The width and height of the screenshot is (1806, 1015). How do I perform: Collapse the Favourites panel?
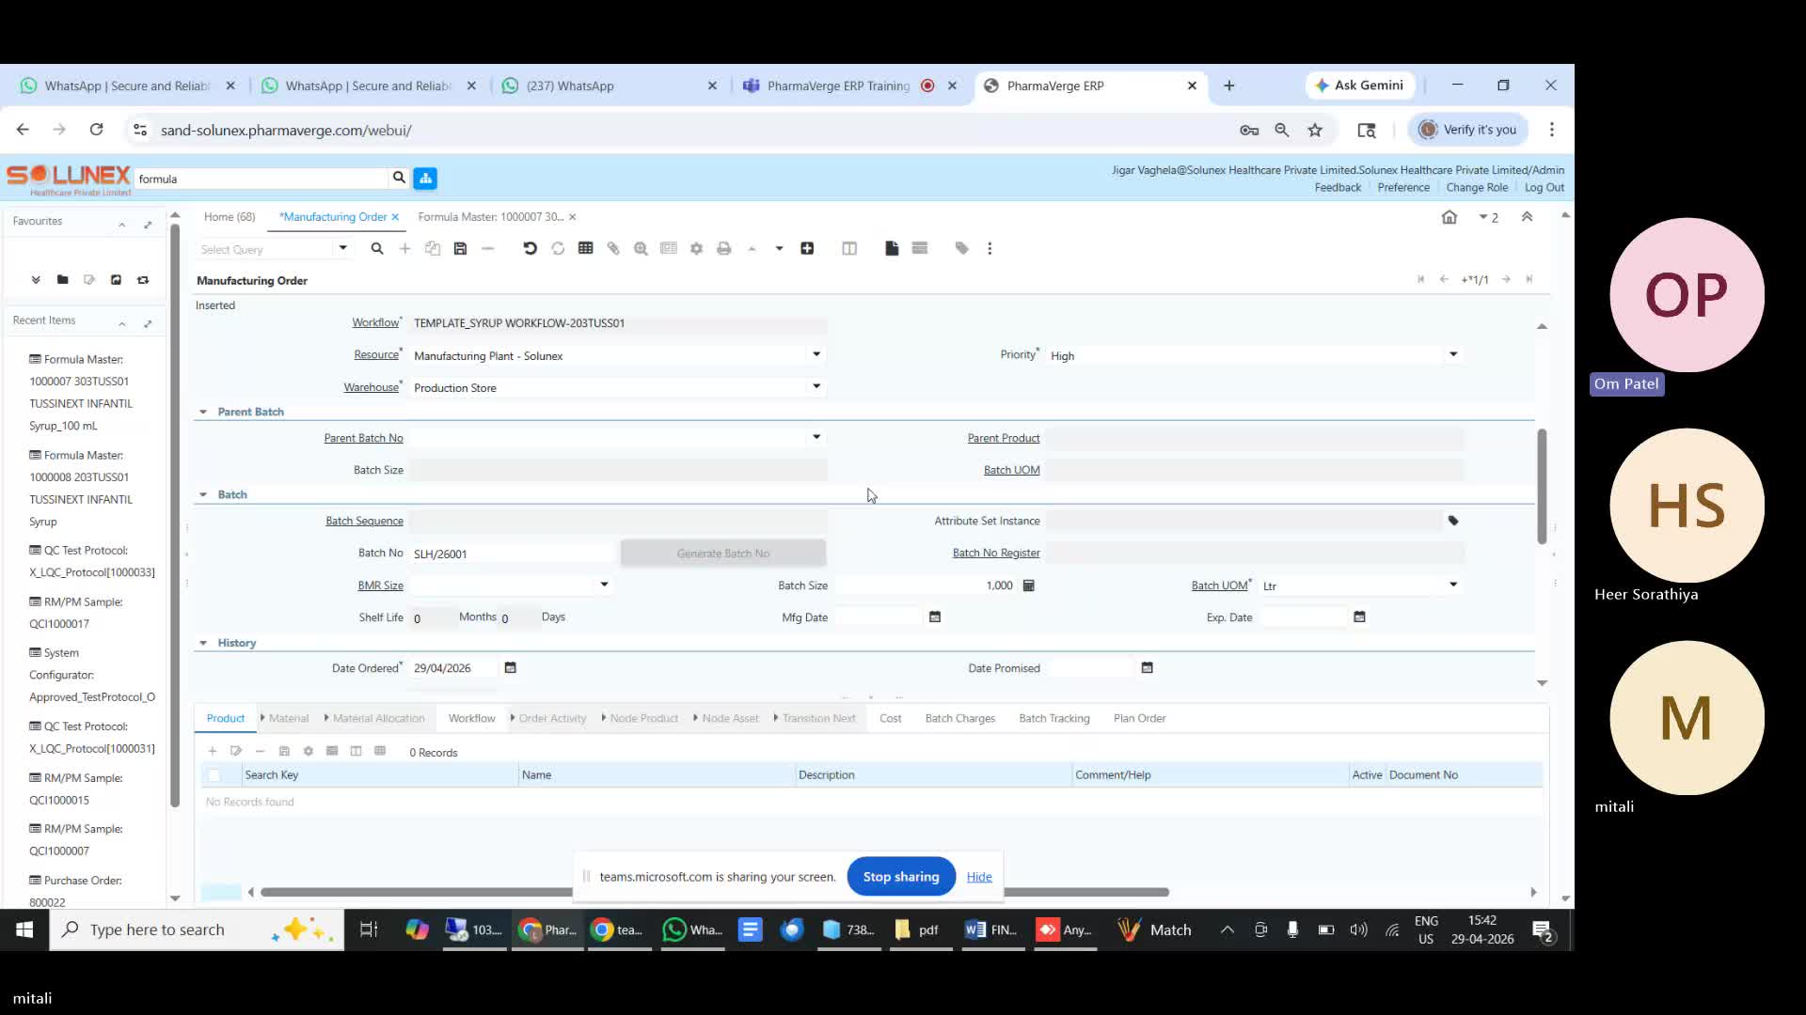121,224
